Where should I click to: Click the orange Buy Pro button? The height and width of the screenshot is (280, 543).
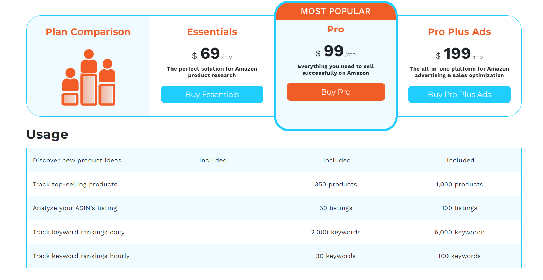click(x=336, y=92)
